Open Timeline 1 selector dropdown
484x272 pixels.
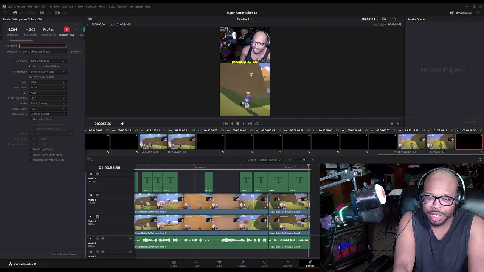[244, 19]
